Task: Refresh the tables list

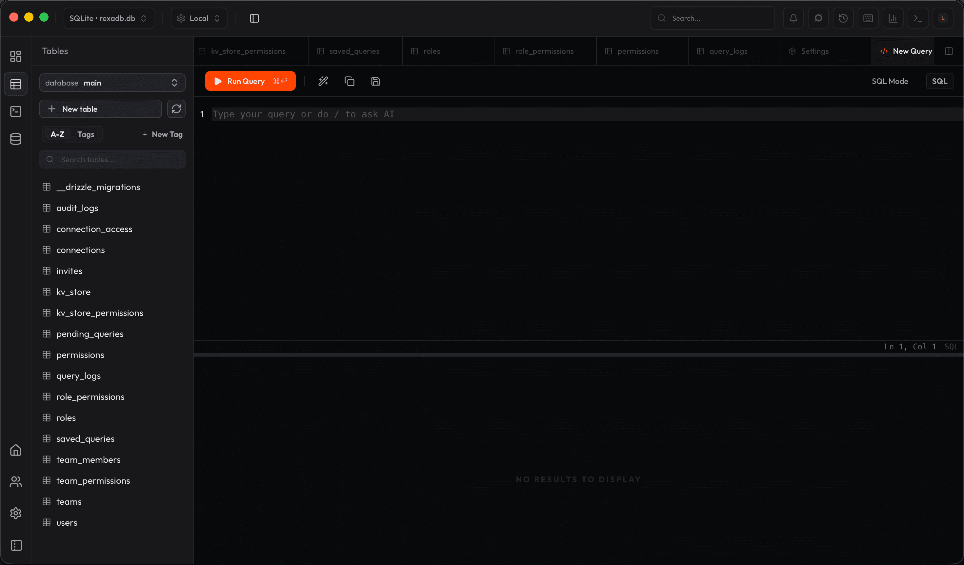Action: 176,109
